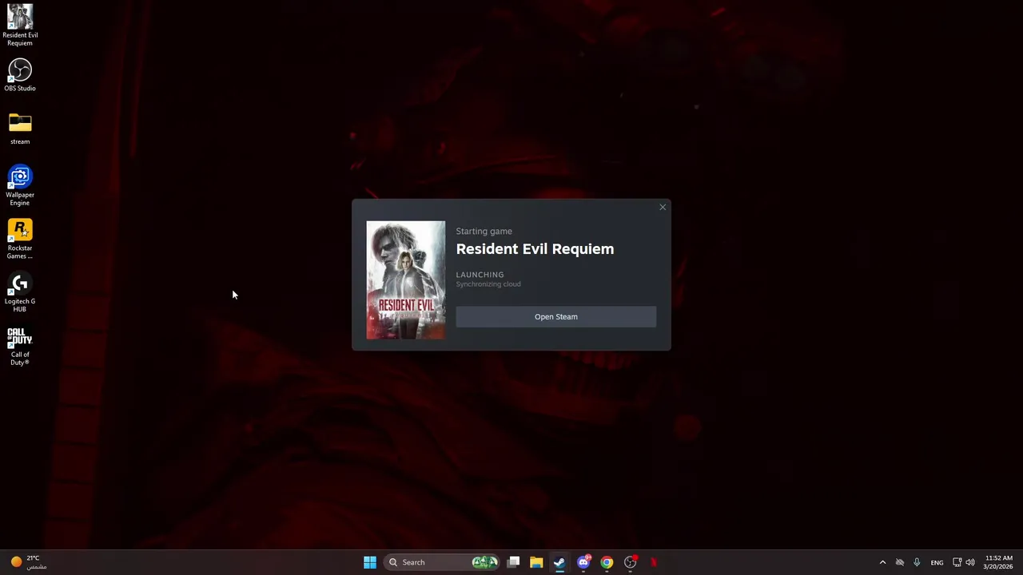Click the Starting game label

tap(484, 232)
